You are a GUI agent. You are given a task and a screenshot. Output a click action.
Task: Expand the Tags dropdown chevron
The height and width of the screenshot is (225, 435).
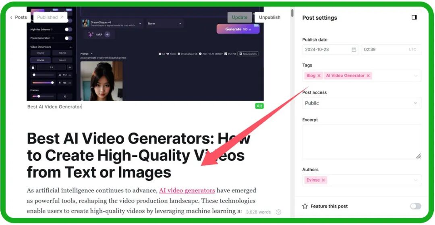pos(415,76)
